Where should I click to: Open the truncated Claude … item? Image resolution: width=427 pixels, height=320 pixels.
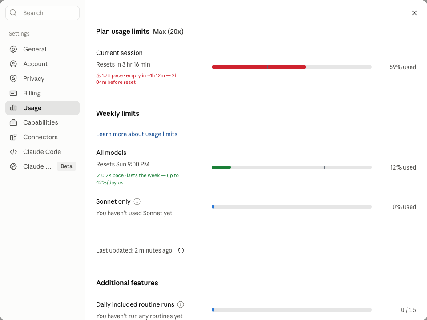[43, 166]
